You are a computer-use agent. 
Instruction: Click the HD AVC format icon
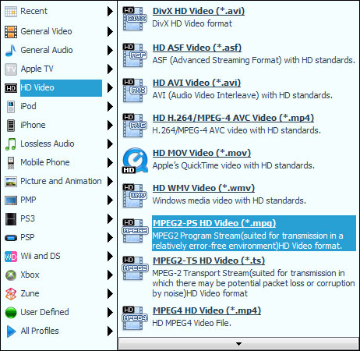[x=135, y=126]
